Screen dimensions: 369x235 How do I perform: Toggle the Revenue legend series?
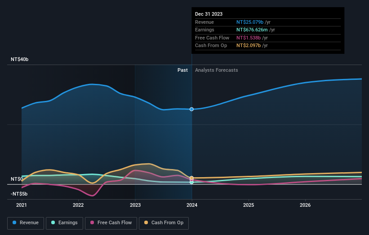(26, 223)
